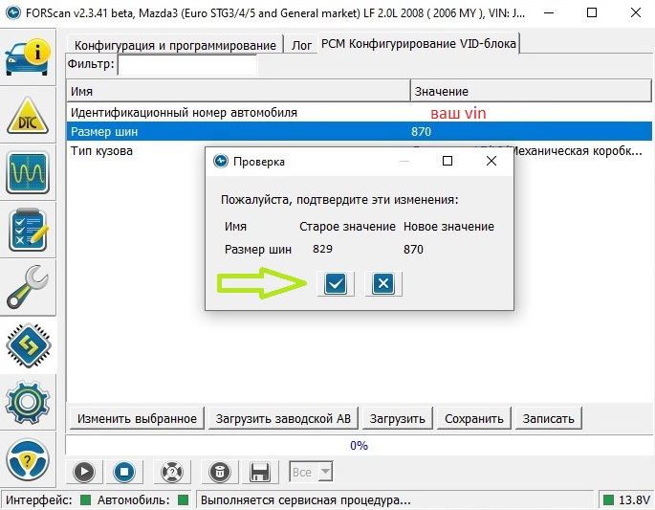Open the configuration and programming chip section
Viewport: 655px width, 510px height.
[x=28, y=345]
